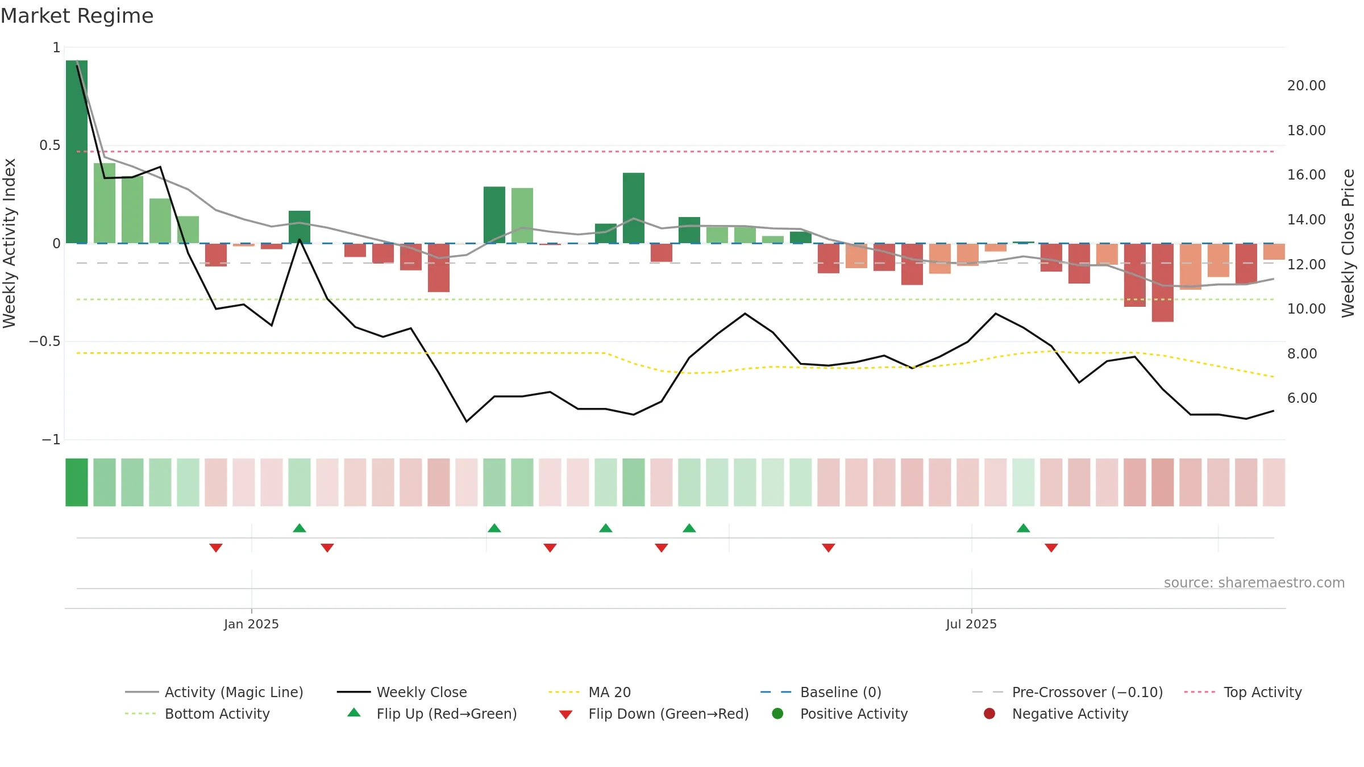
Task: Click the 6.00 price axis tick
Action: tap(1302, 398)
